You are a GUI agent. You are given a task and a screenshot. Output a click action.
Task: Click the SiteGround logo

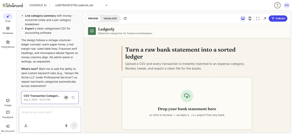pyautogui.click(x=13, y=5)
